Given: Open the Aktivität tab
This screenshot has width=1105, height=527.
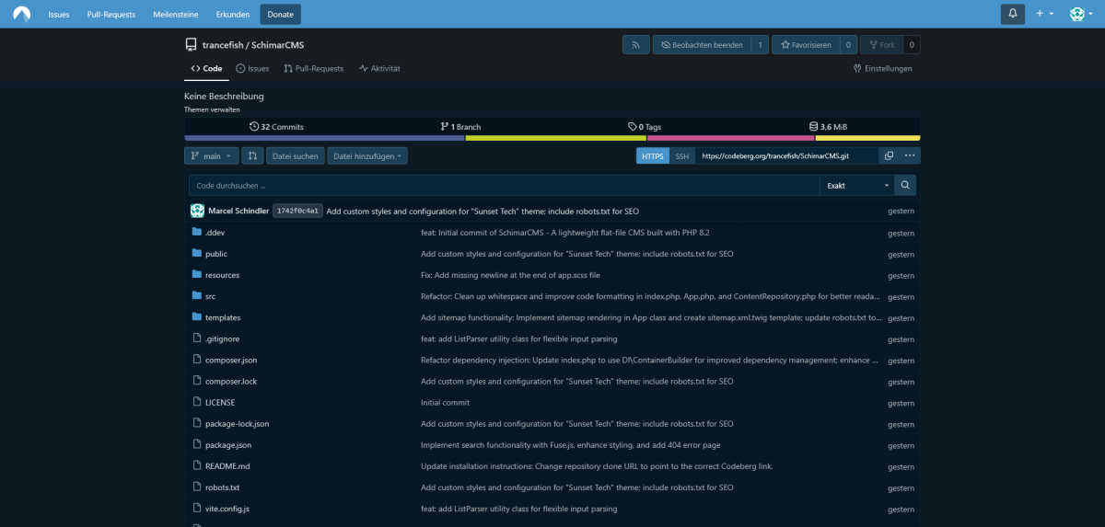Looking at the screenshot, I should click(x=379, y=69).
